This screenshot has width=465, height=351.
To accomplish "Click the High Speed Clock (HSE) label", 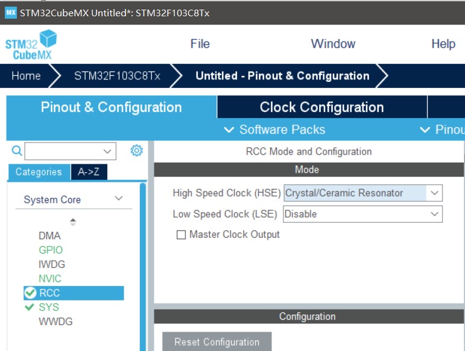I will (227, 193).
